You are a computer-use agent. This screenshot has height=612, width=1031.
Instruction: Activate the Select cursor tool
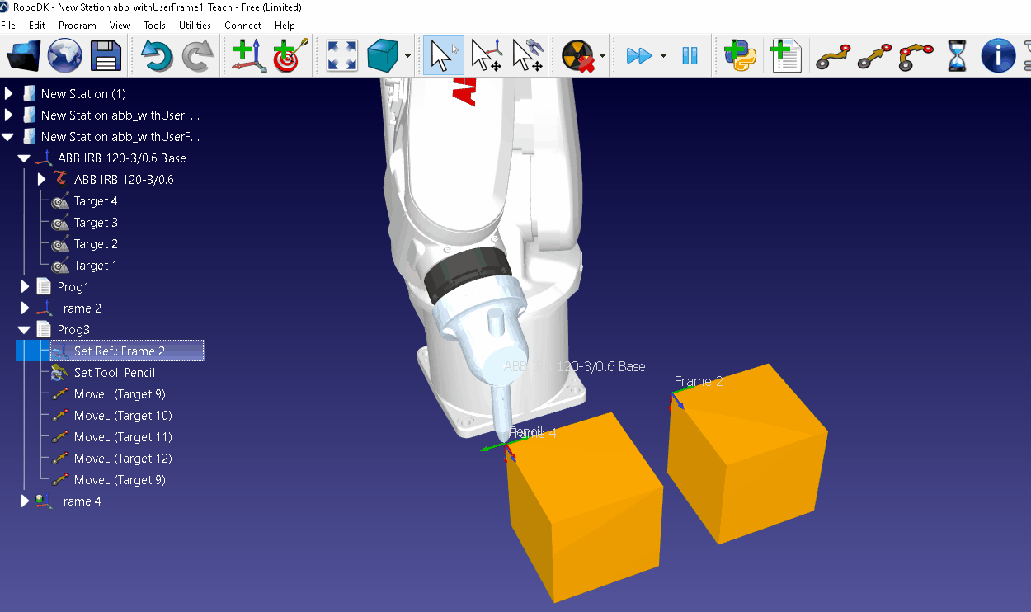[444, 56]
